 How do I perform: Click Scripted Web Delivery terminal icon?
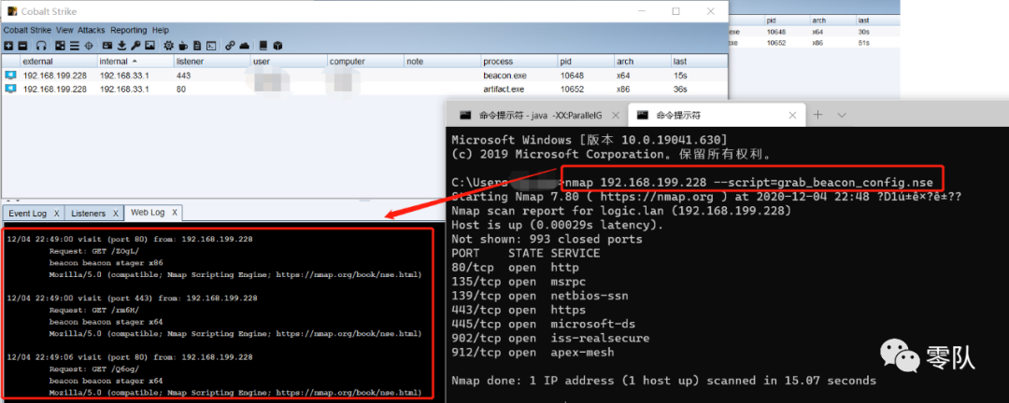pos(211,46)
